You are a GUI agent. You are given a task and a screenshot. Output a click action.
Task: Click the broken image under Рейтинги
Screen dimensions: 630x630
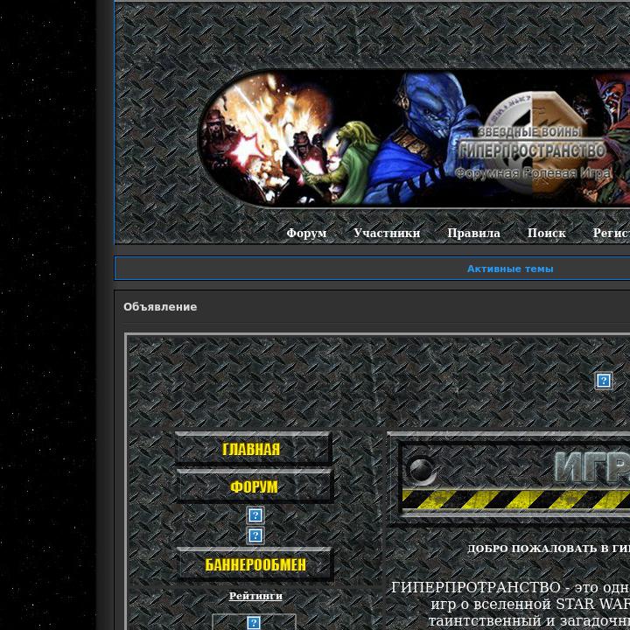point(254,622)
